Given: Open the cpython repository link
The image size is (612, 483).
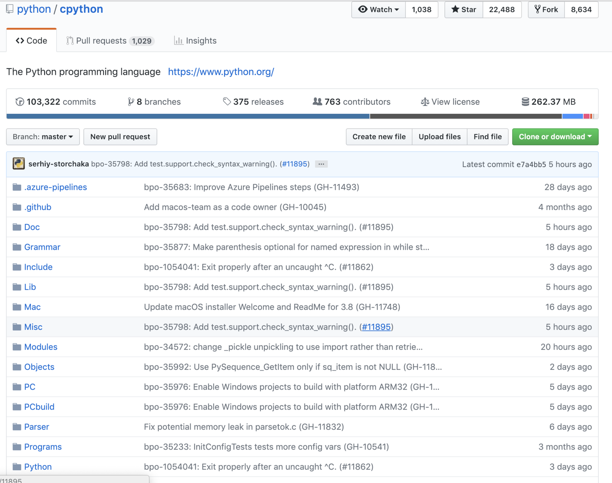Looking at the screenshot, I should 81,9.
